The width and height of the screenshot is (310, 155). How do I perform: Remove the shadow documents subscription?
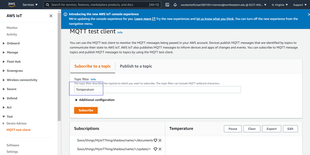click(x=160, y=140)
